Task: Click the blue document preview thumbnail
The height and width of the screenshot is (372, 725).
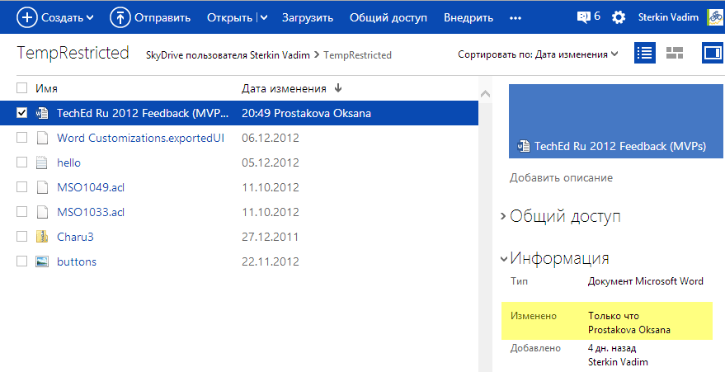Action: [x=616, y=121]
